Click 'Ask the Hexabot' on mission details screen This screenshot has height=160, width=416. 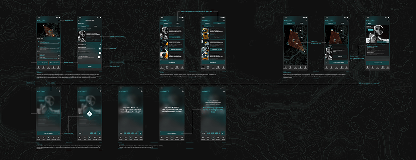coord(378,63)
